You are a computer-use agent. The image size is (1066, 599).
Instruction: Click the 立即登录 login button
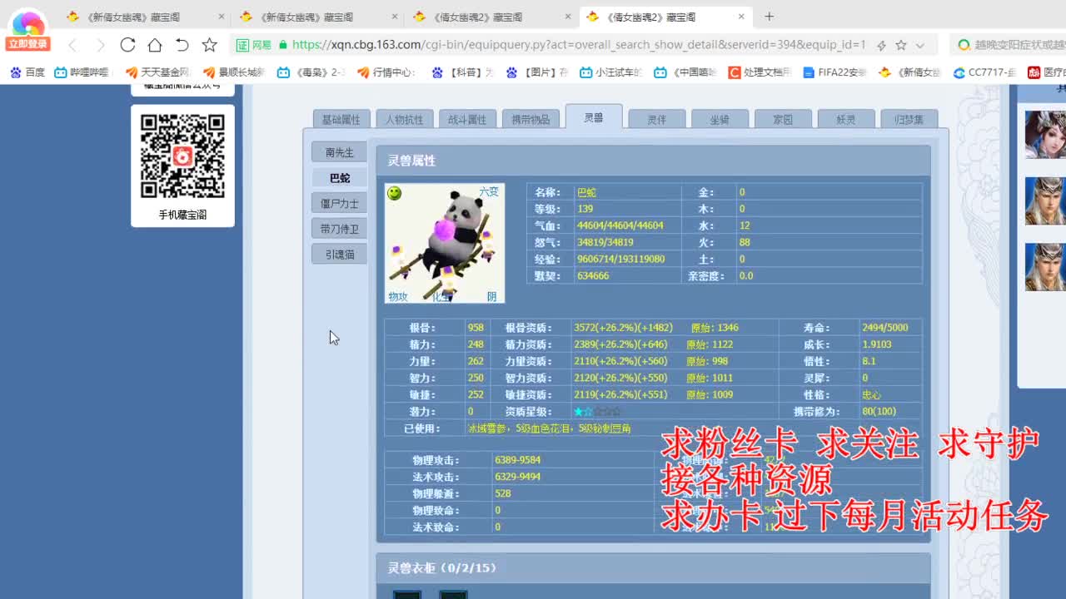[27, 43]
